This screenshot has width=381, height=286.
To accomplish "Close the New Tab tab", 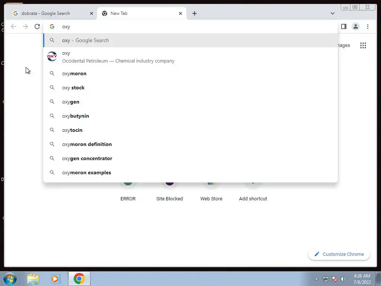I will pyautogui.click(x=180, y=13).
